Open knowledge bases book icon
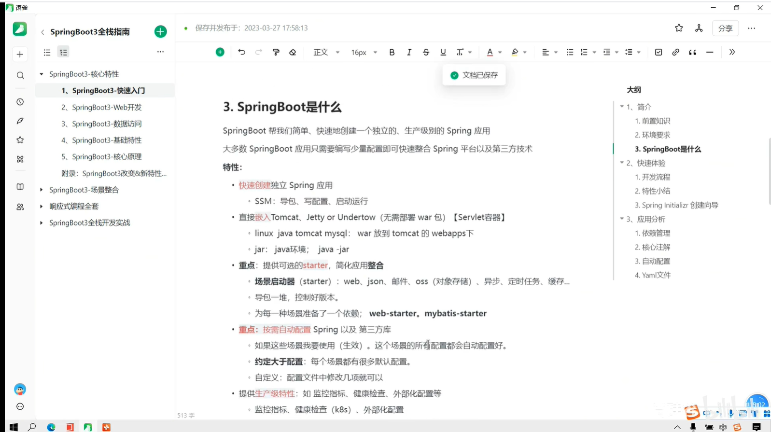The image size is (771, 432). [x=20, y=187]
